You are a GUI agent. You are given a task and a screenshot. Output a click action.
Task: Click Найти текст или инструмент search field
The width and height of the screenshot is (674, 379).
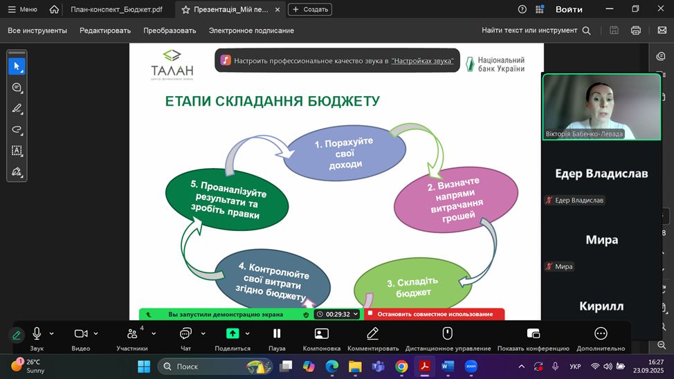tap(536, 30)
